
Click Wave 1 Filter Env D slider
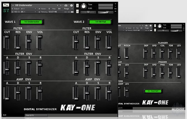[x=18, y=68]
